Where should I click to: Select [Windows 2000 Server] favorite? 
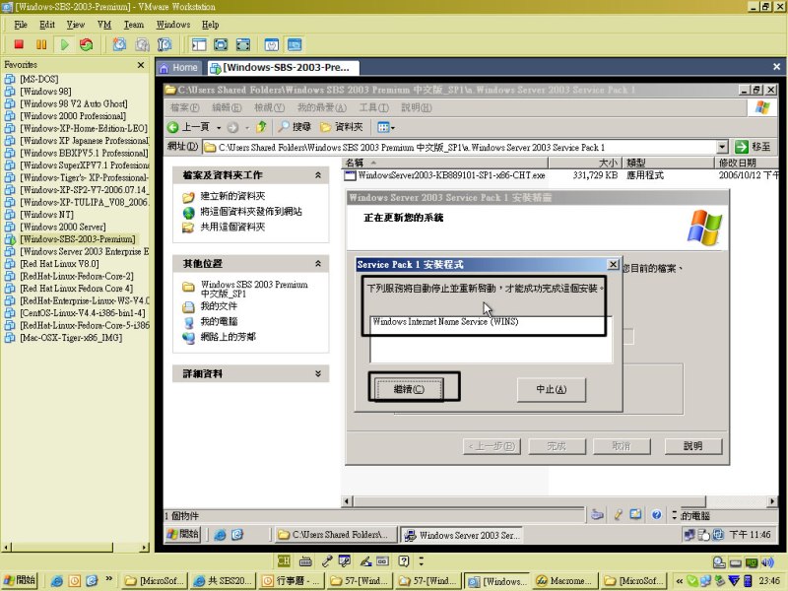63,227
